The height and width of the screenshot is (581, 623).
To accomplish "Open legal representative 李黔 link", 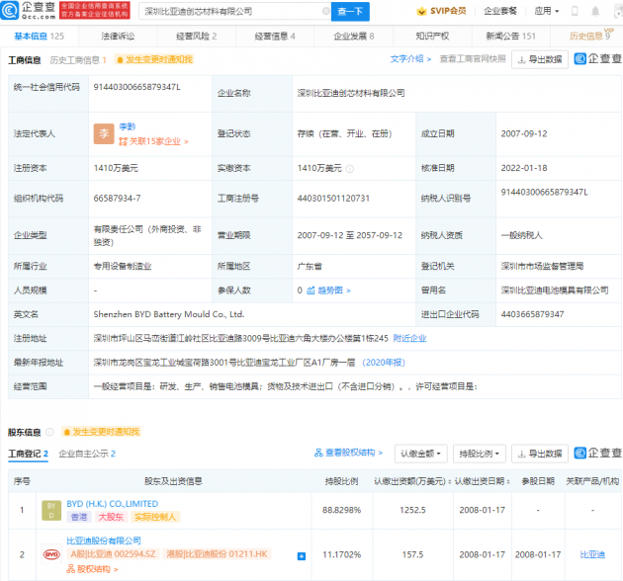I will [x=128, y=126].
